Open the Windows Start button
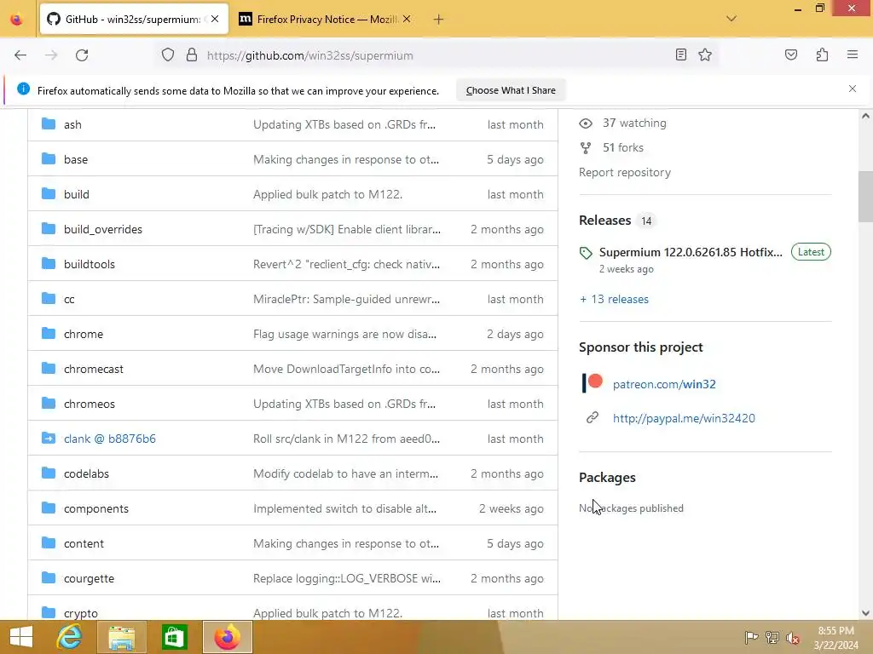The height and width of the screenshot is (654, 873). coord(21,637)
